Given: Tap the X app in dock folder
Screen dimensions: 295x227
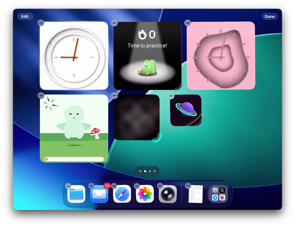Looking at the screenshot, I should point(222,190).
